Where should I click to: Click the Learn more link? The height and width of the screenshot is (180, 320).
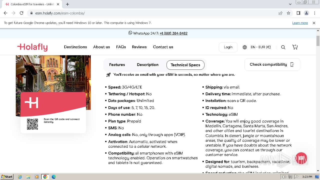[x=300, y=23]
